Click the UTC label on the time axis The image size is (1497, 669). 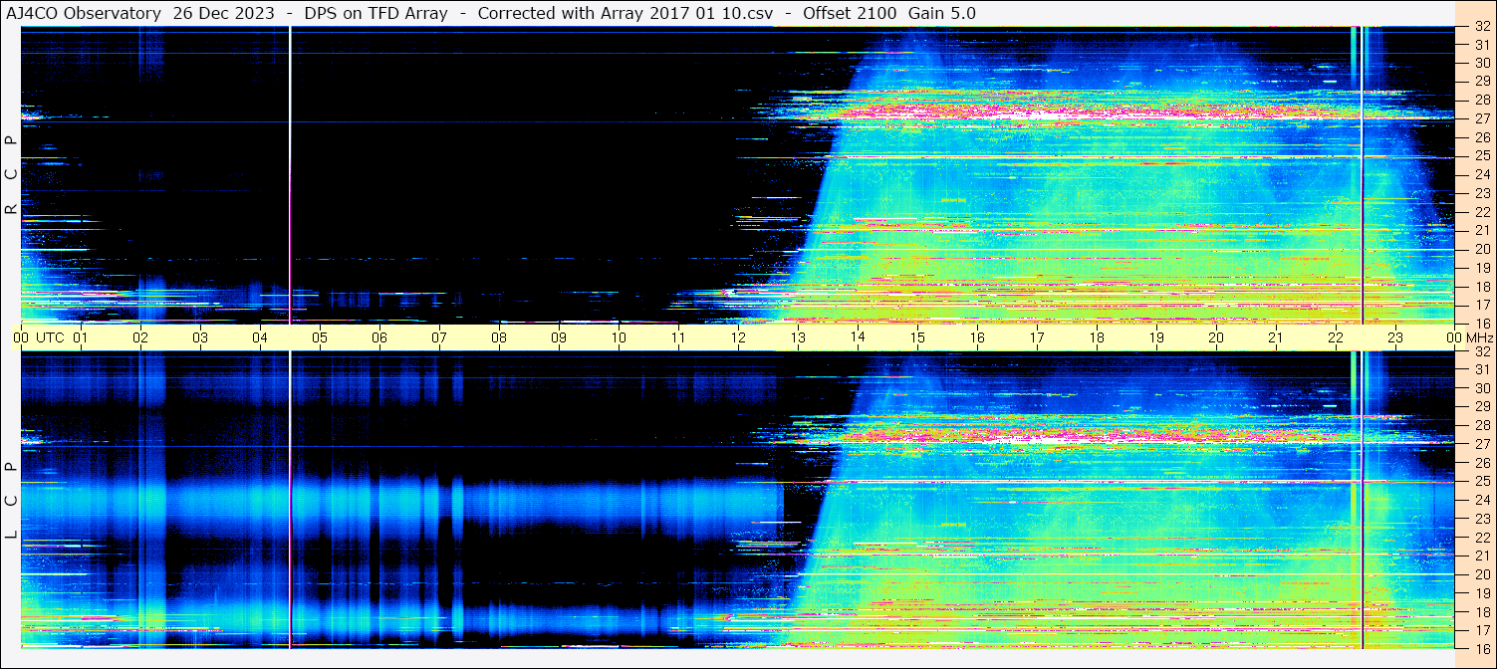50,337
